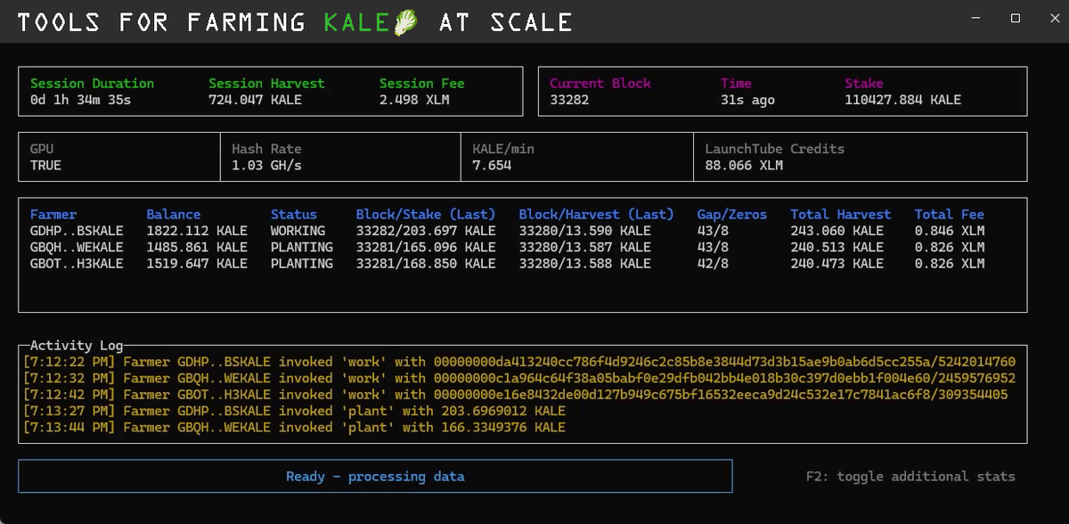Click hash rate value 1.03 GH/s

[266, 166]
